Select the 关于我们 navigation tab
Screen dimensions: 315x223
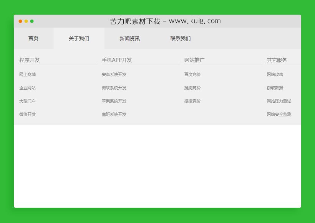coord(78,38)
